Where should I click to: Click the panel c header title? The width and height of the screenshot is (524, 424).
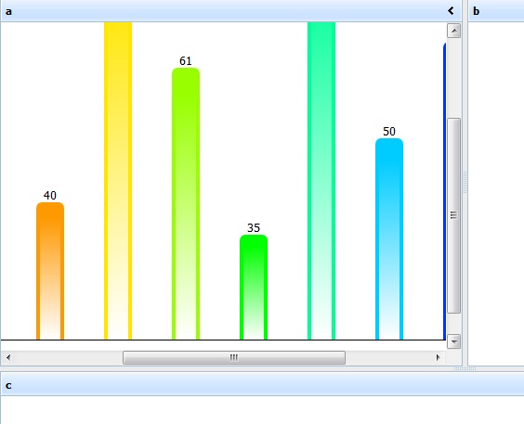8,386
